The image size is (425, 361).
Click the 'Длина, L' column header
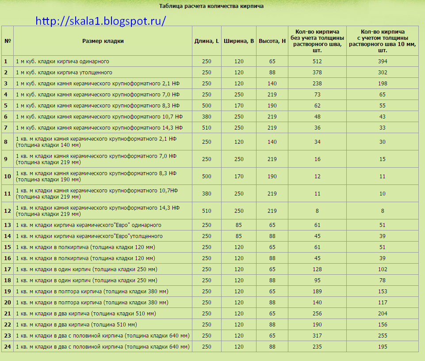coord(207,41)
